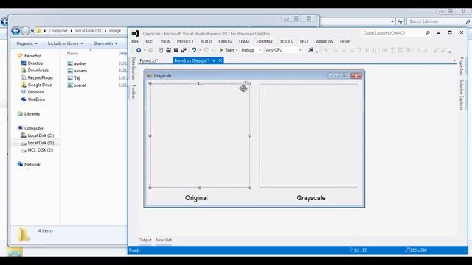The height and width of the screenshot is (265, 472).
Task: Click the Open File toolbar icon
Action: tap(169, 50)
